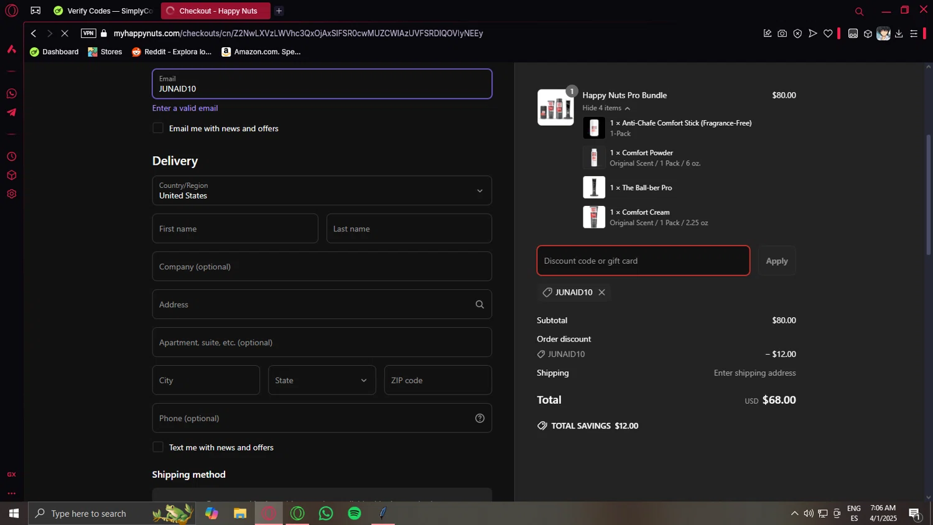Go back to previous page

(34, 34)
